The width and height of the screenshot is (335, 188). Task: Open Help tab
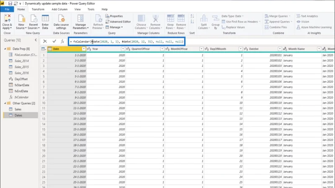(104, 9)
